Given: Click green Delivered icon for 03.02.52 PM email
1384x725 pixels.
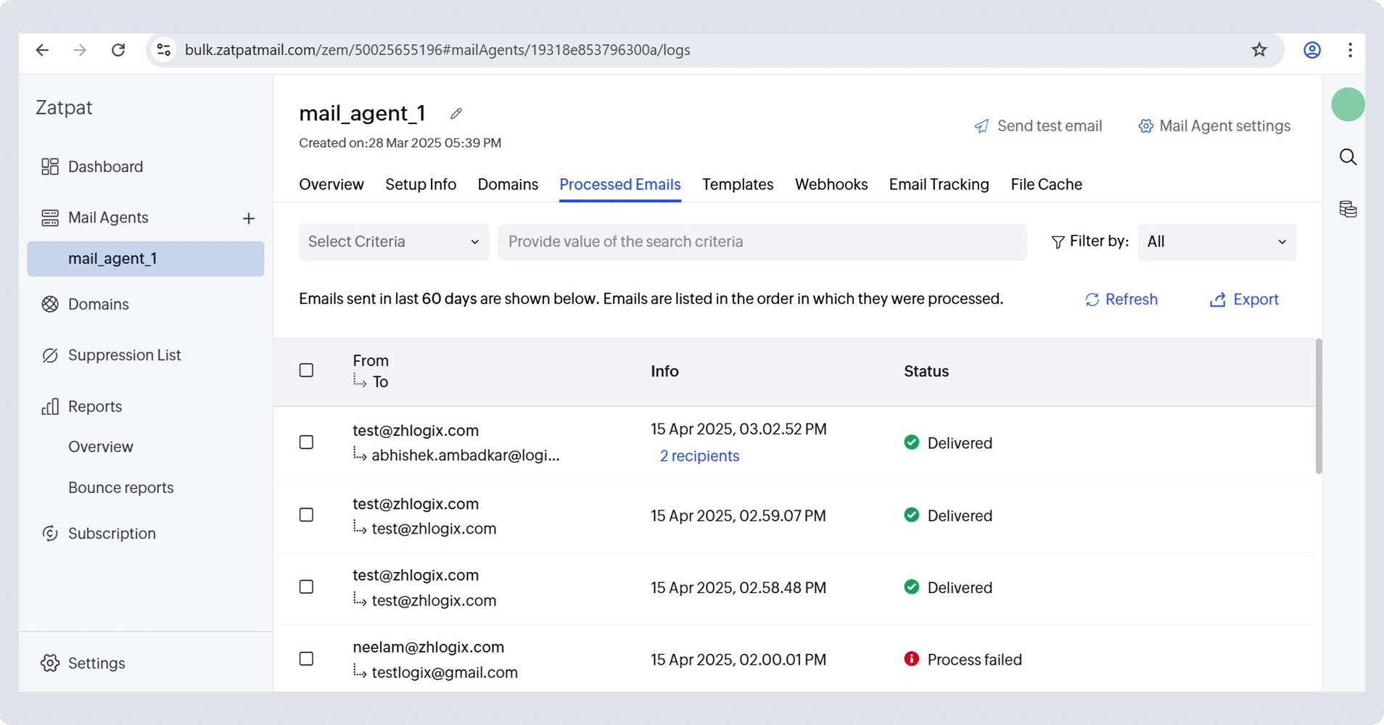Looking at the screenshot, I should pyautogui.click(x=912, y=442).
